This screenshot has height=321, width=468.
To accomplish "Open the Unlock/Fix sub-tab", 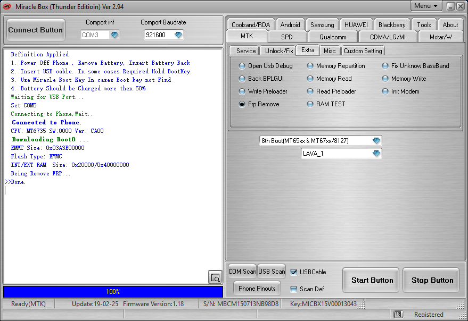I will [279, 51].
